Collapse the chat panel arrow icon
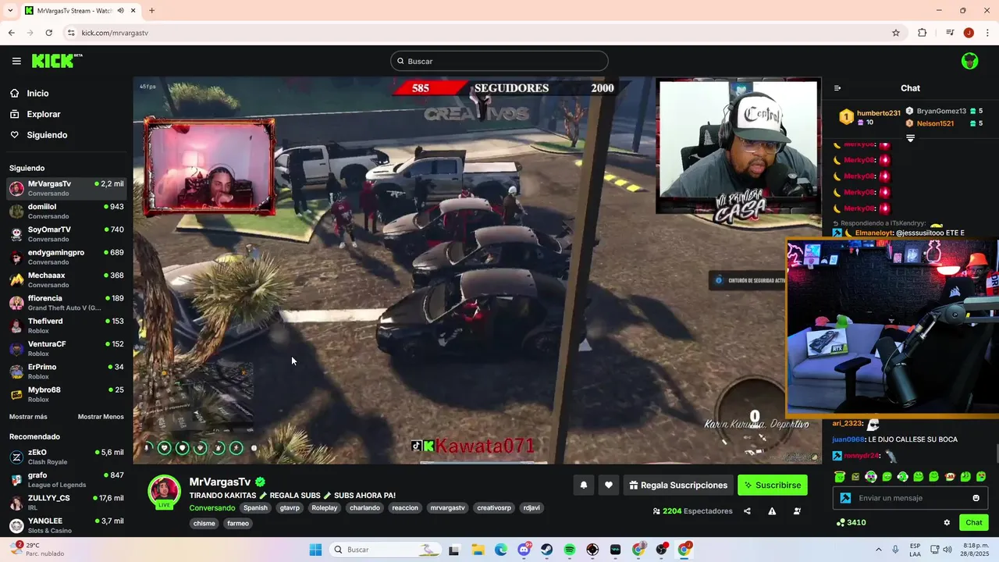Screen dimensions: 999x562 coord(837,88)
